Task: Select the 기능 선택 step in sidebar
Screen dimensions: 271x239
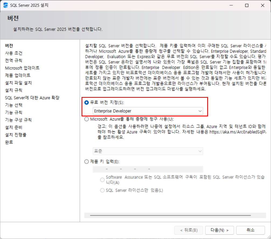Action: coord(14,105)
